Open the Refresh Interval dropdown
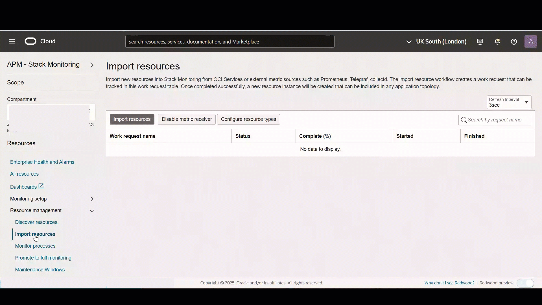Screen dimensions: 542x305 point(526,102)
